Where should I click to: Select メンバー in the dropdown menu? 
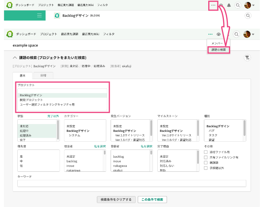(217, 43)
